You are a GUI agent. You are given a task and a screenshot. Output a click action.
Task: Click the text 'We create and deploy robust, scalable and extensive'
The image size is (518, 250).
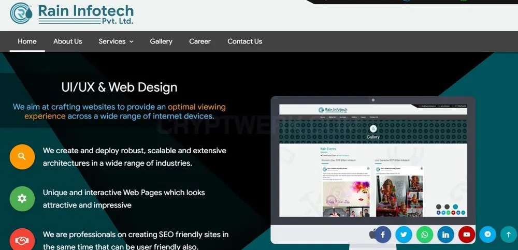[x=135, y=151]
